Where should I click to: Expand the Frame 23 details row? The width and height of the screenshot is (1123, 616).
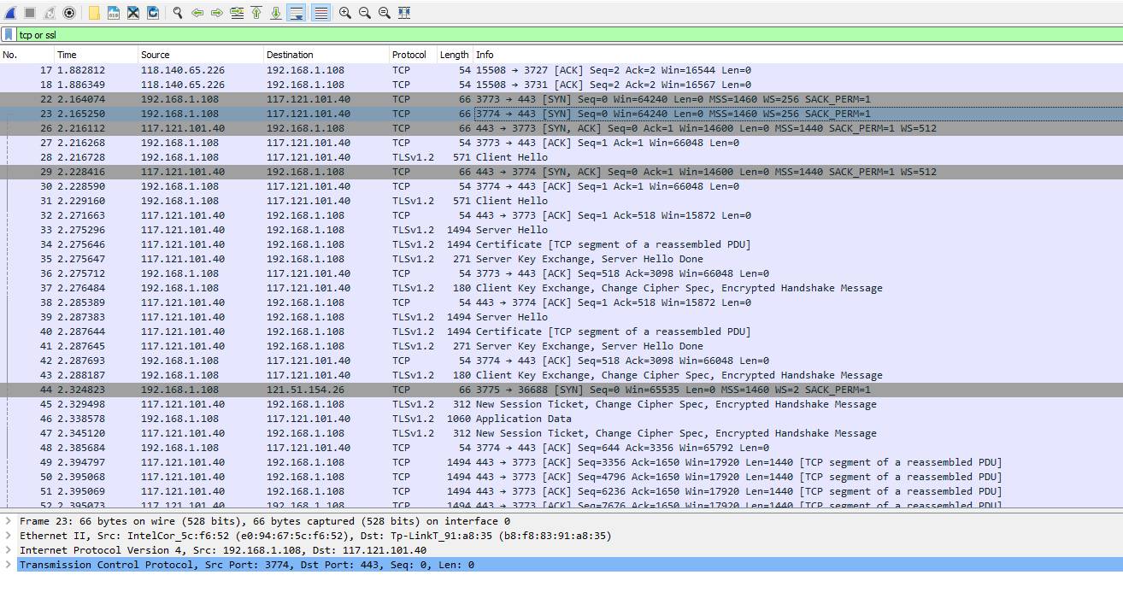point(9,521)
